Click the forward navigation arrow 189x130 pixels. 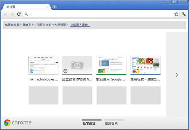(12, 14)
